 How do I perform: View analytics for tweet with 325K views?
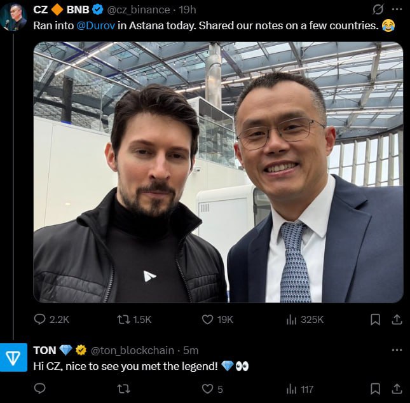pos(292,319)
